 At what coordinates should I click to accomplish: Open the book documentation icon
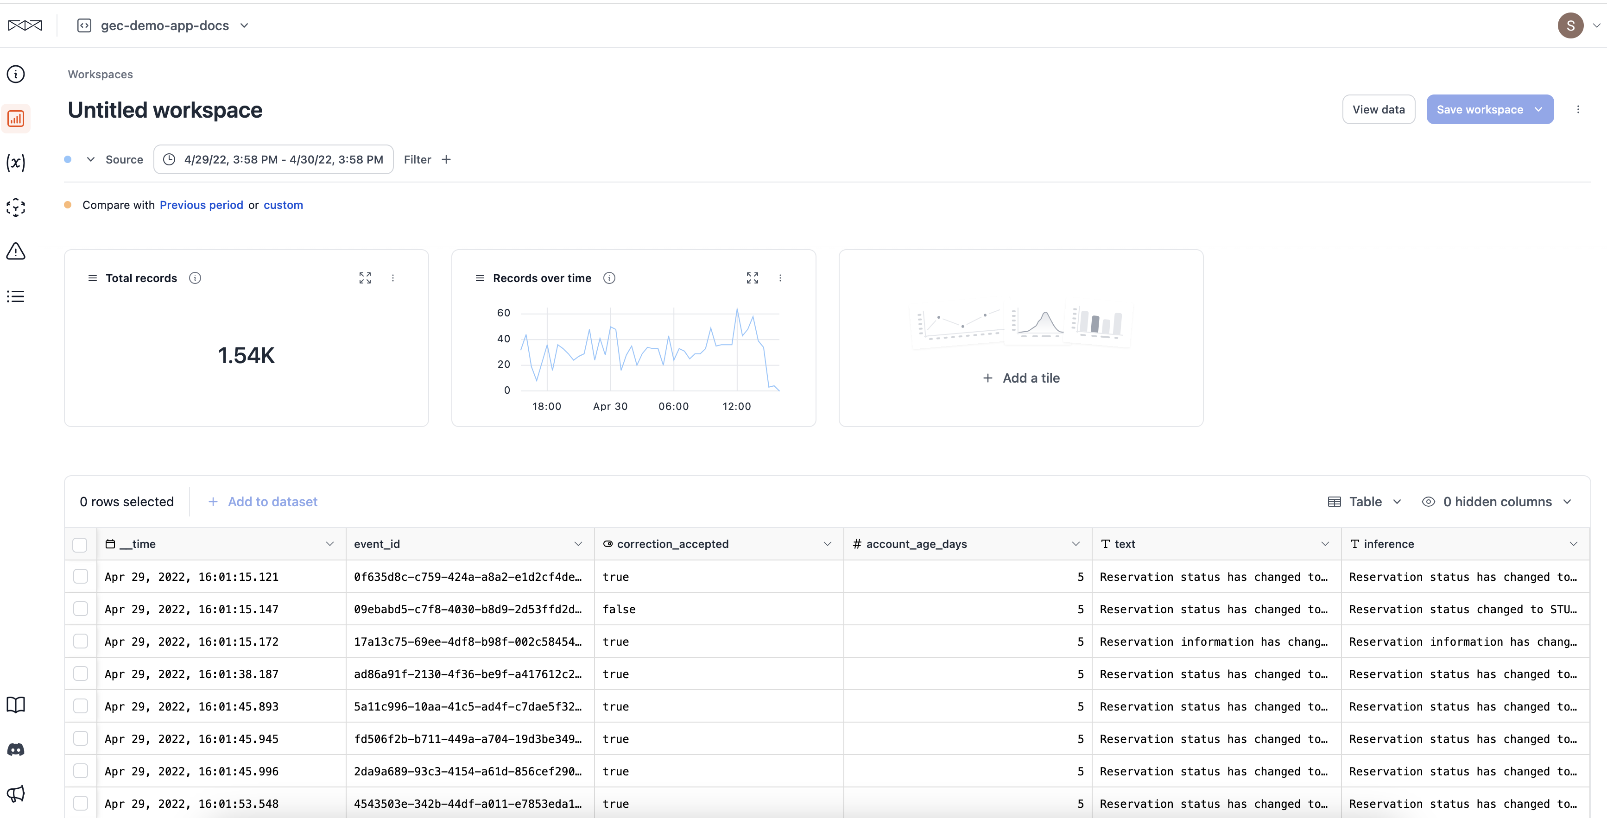pyautogui.click(x=16, y=705)
